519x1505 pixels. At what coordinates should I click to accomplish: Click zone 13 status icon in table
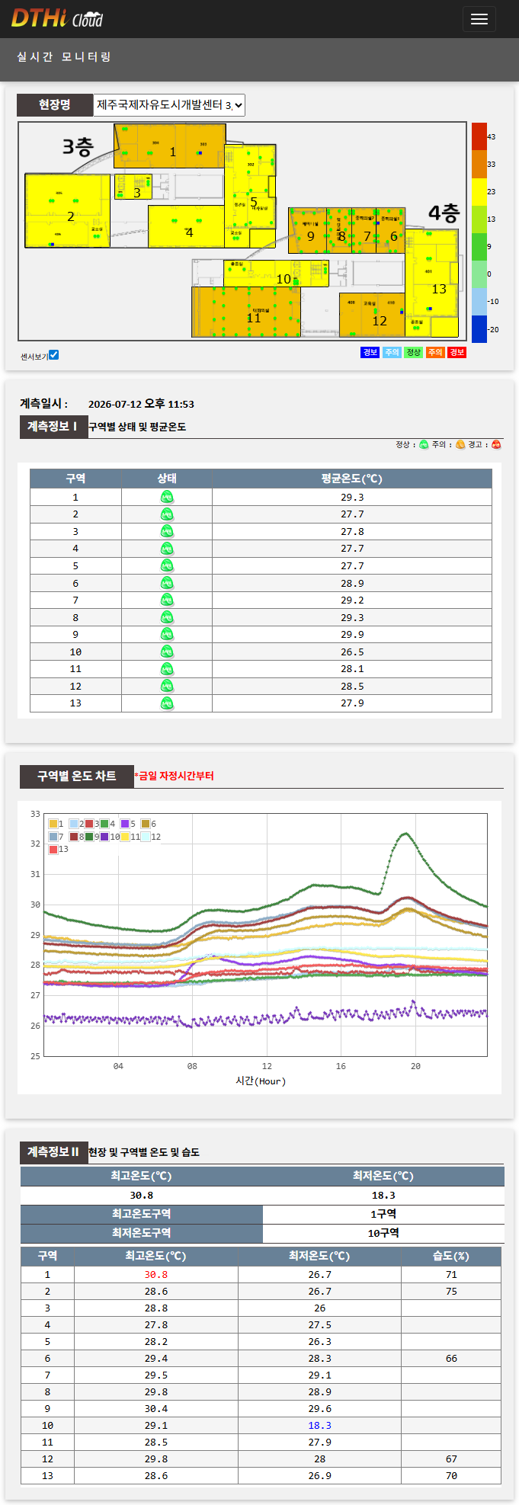point(167,703)
